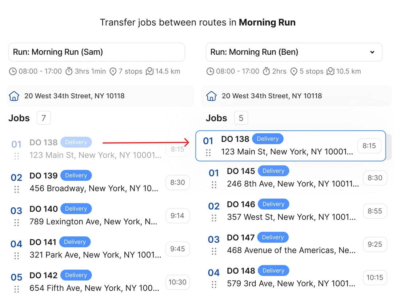This screenshot has height=298, width=400.
Task: Click clock icon beside Ben's 08:00 - 17:00
Action: pyautogui.click(x=210, y=71)
